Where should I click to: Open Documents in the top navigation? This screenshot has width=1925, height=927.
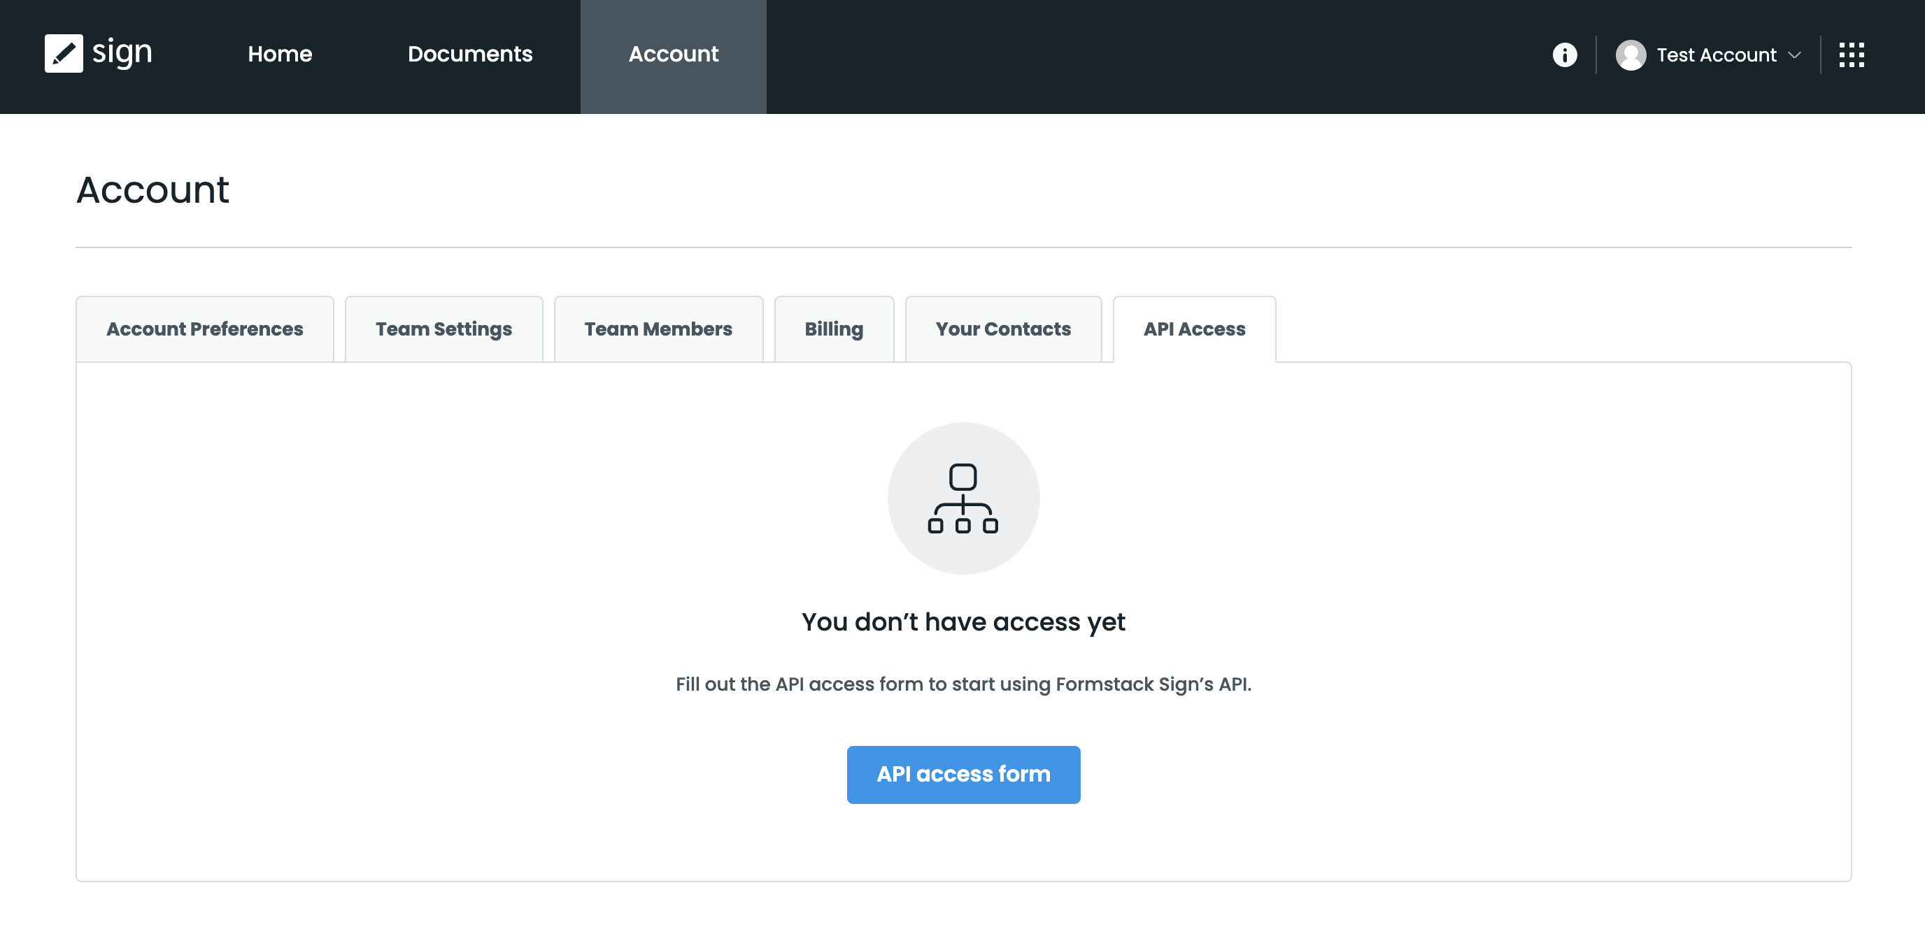469,54
